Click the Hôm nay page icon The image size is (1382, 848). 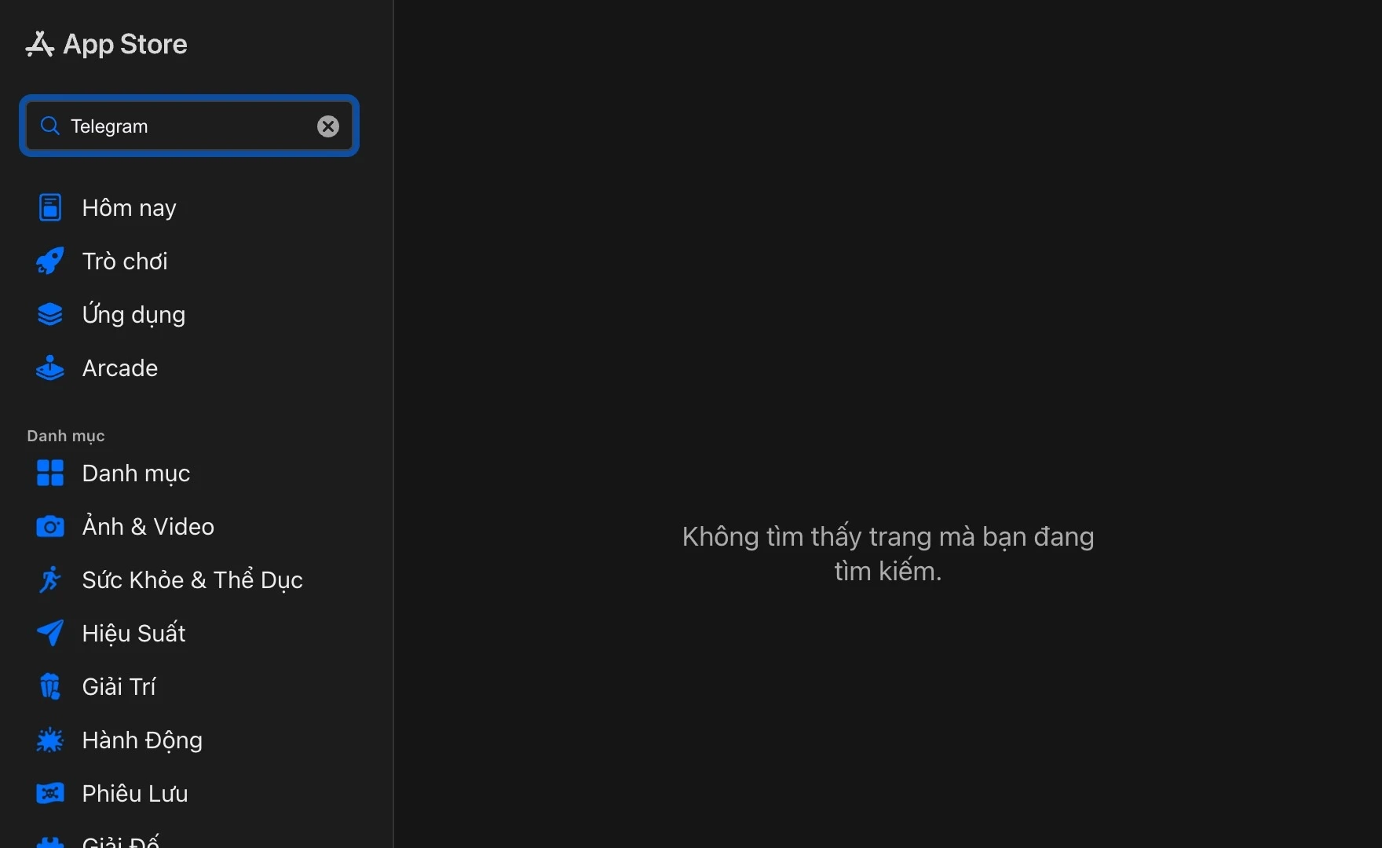50,207
